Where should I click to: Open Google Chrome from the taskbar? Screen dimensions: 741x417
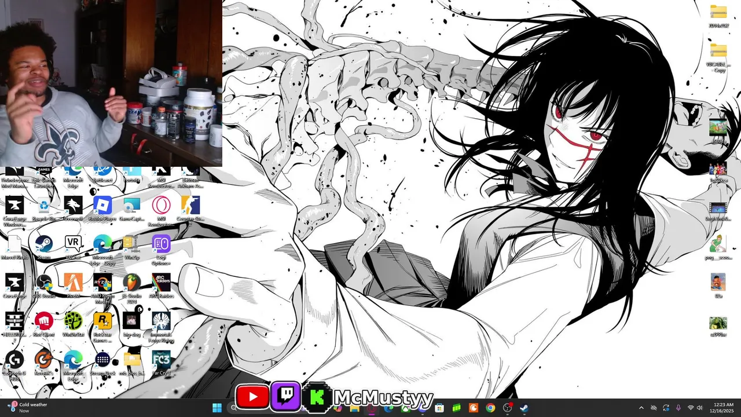click(x=490, y=408)
